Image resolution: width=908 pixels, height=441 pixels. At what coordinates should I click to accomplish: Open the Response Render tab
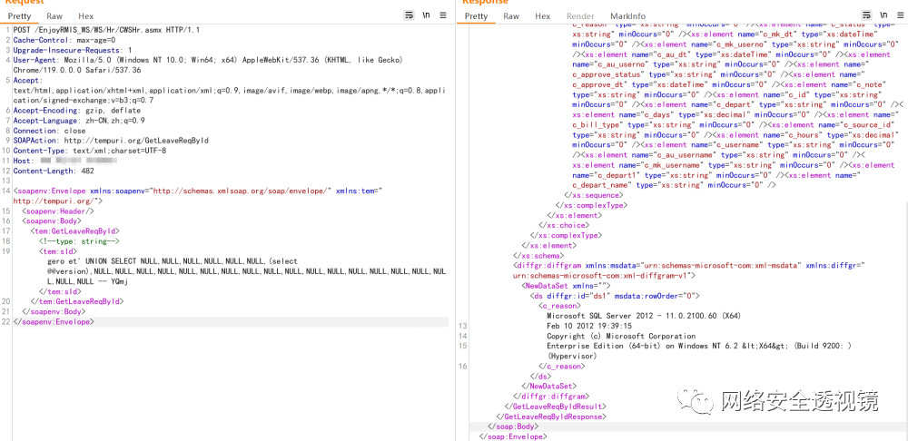pos(580,16)
